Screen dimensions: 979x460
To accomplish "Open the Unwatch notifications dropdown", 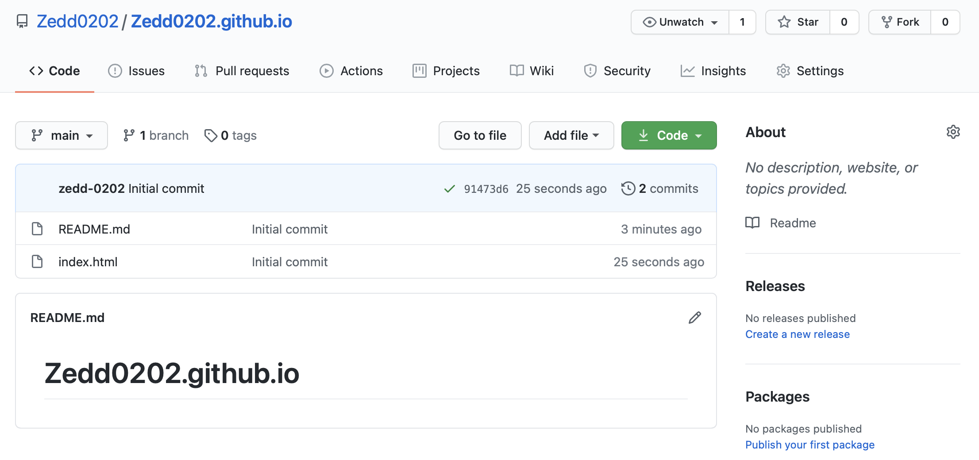I will (x=680, y=22).
